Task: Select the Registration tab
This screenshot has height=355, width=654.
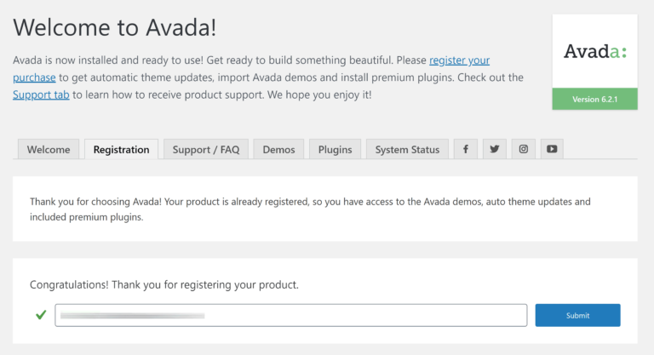Action: 121,150
